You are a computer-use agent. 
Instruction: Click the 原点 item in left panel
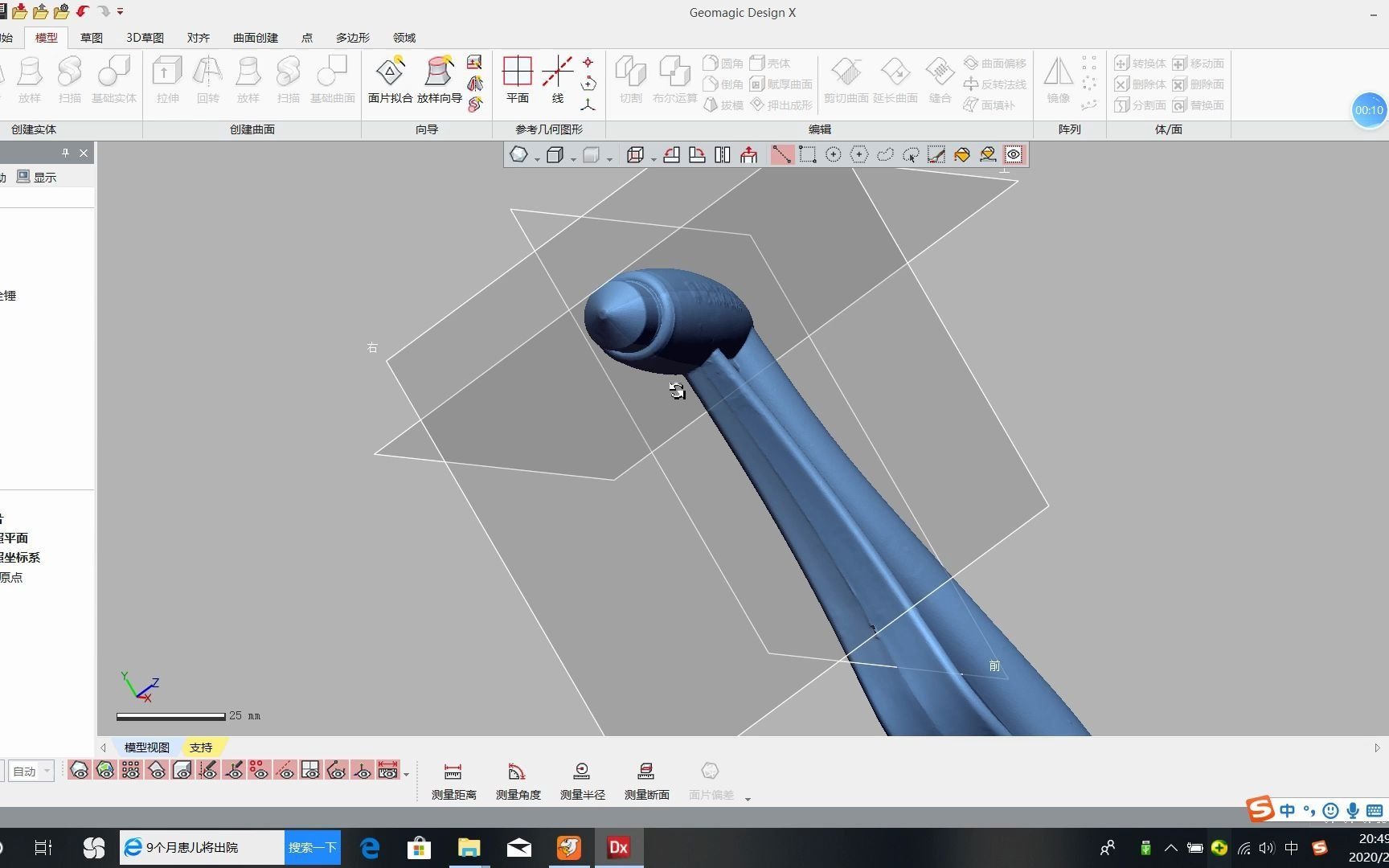coord(12,576)
